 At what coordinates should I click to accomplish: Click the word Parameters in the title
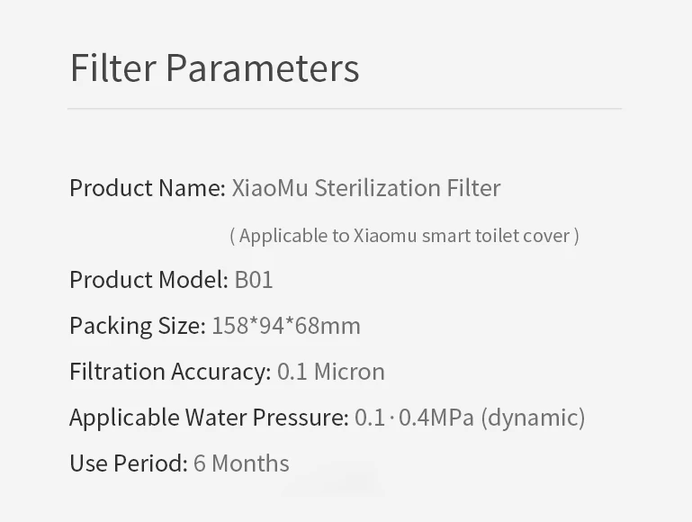point(263,68)
